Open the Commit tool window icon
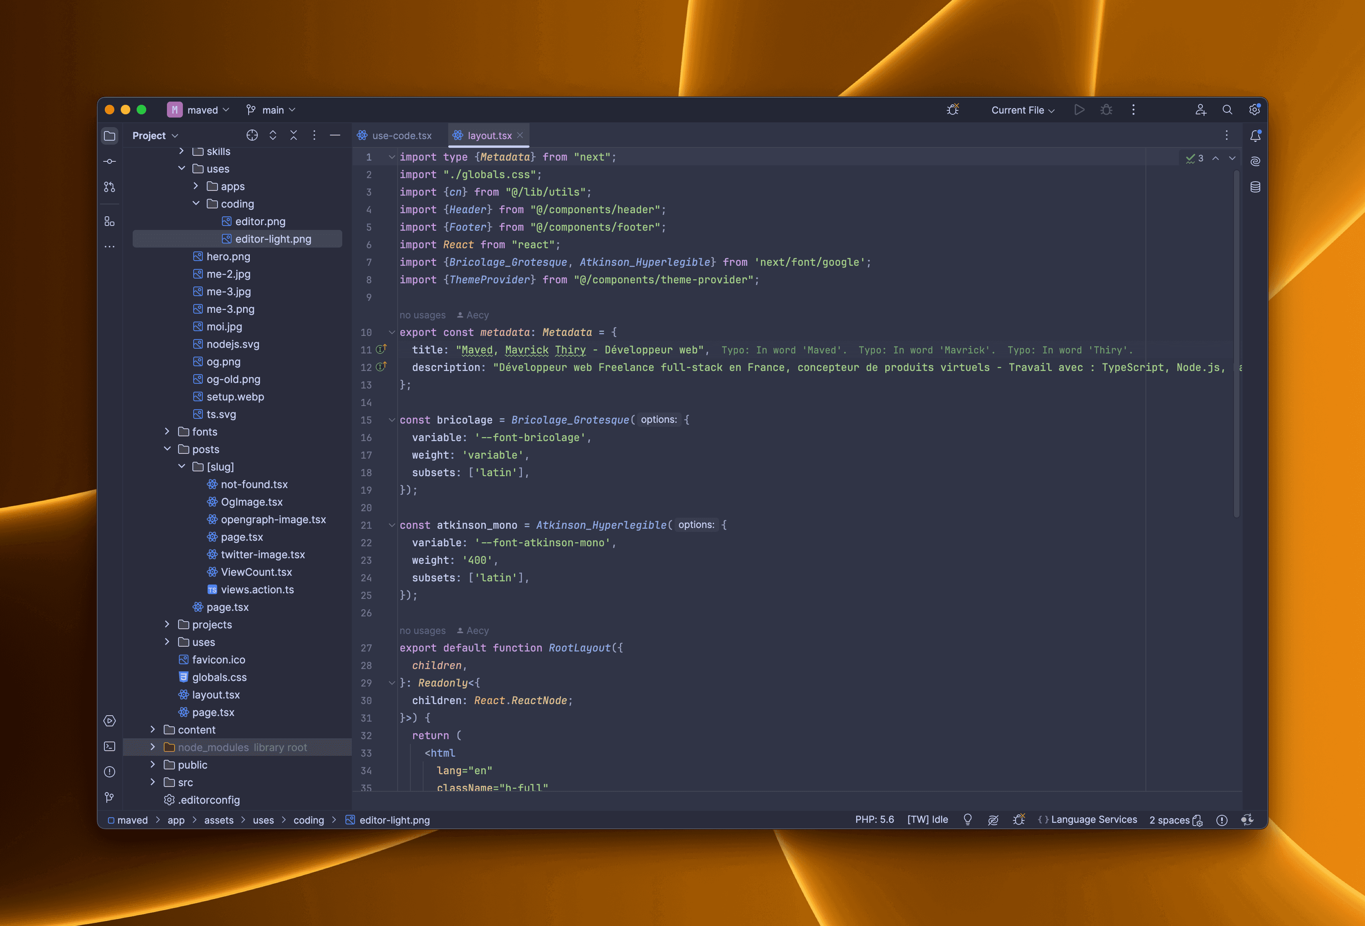 110,161
